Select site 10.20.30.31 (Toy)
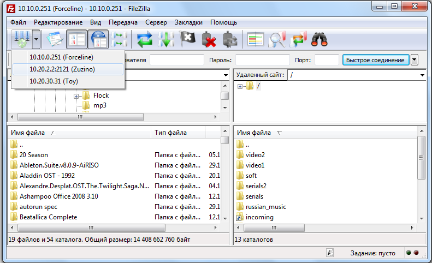432x263 pixels. (68, 81)
